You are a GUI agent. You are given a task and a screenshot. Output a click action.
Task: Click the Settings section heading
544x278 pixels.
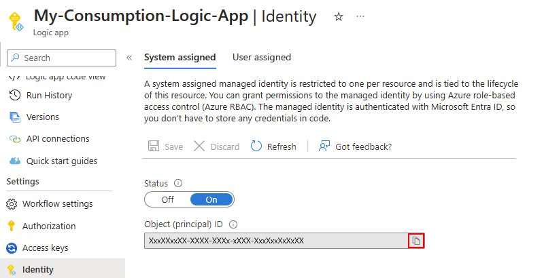(x=22, y=181)
